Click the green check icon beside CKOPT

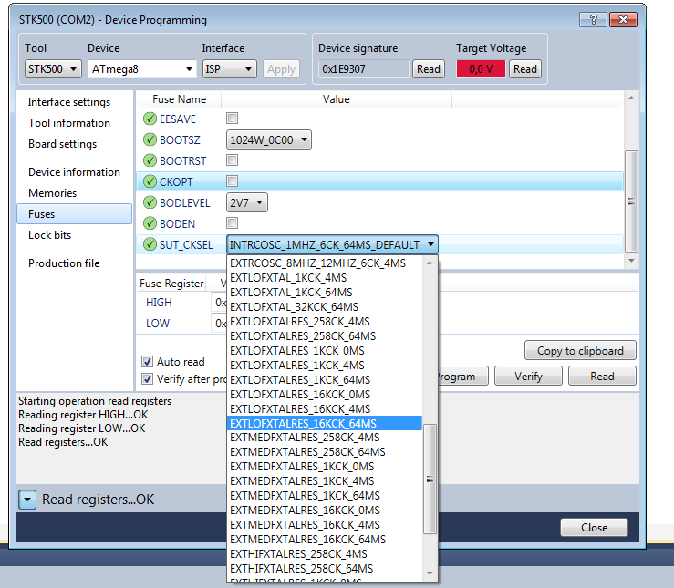click(x=150, y=181)
